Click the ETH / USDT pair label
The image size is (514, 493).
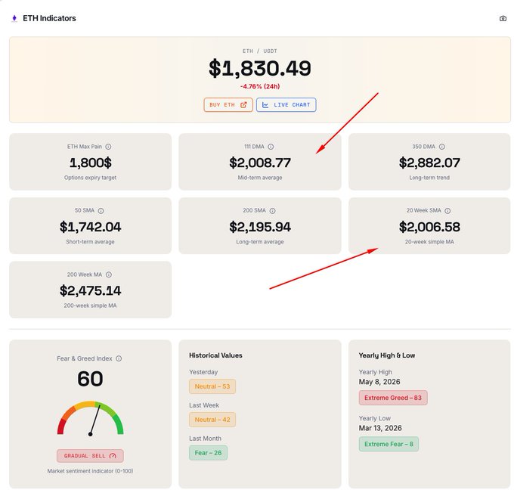[x=260, y=51]
